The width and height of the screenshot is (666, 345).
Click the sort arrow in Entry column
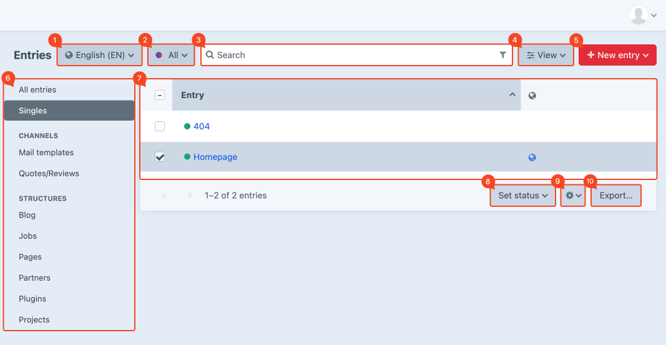(512, 95)
